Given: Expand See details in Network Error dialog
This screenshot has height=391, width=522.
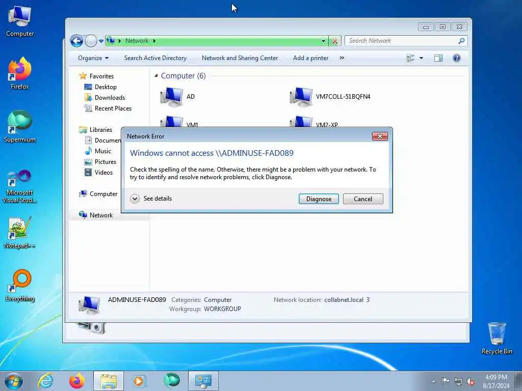Looking at the screenshot, I should (151, 199).
